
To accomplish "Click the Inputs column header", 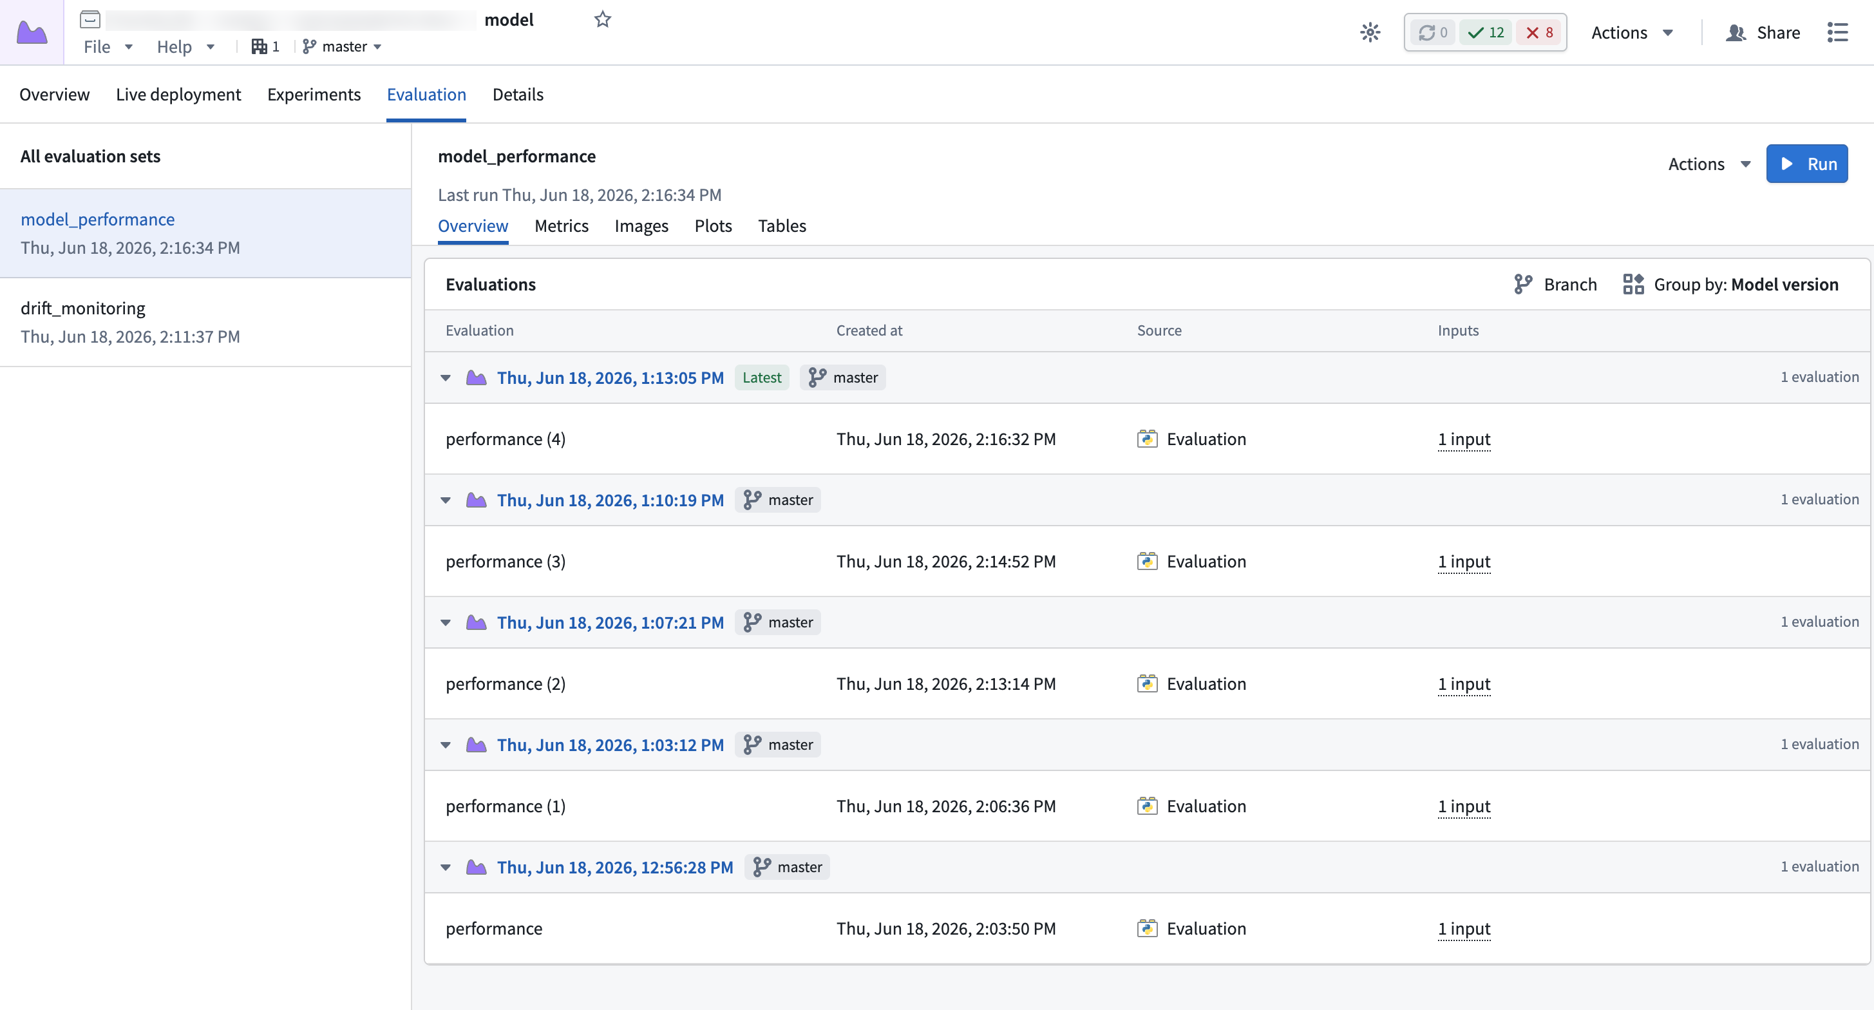I will coord(1458,330).
